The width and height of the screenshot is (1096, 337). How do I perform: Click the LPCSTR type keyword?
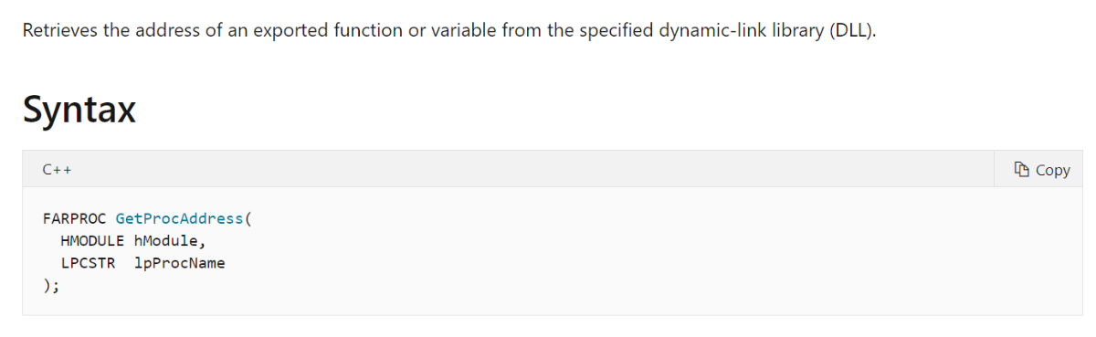[88, 263]
